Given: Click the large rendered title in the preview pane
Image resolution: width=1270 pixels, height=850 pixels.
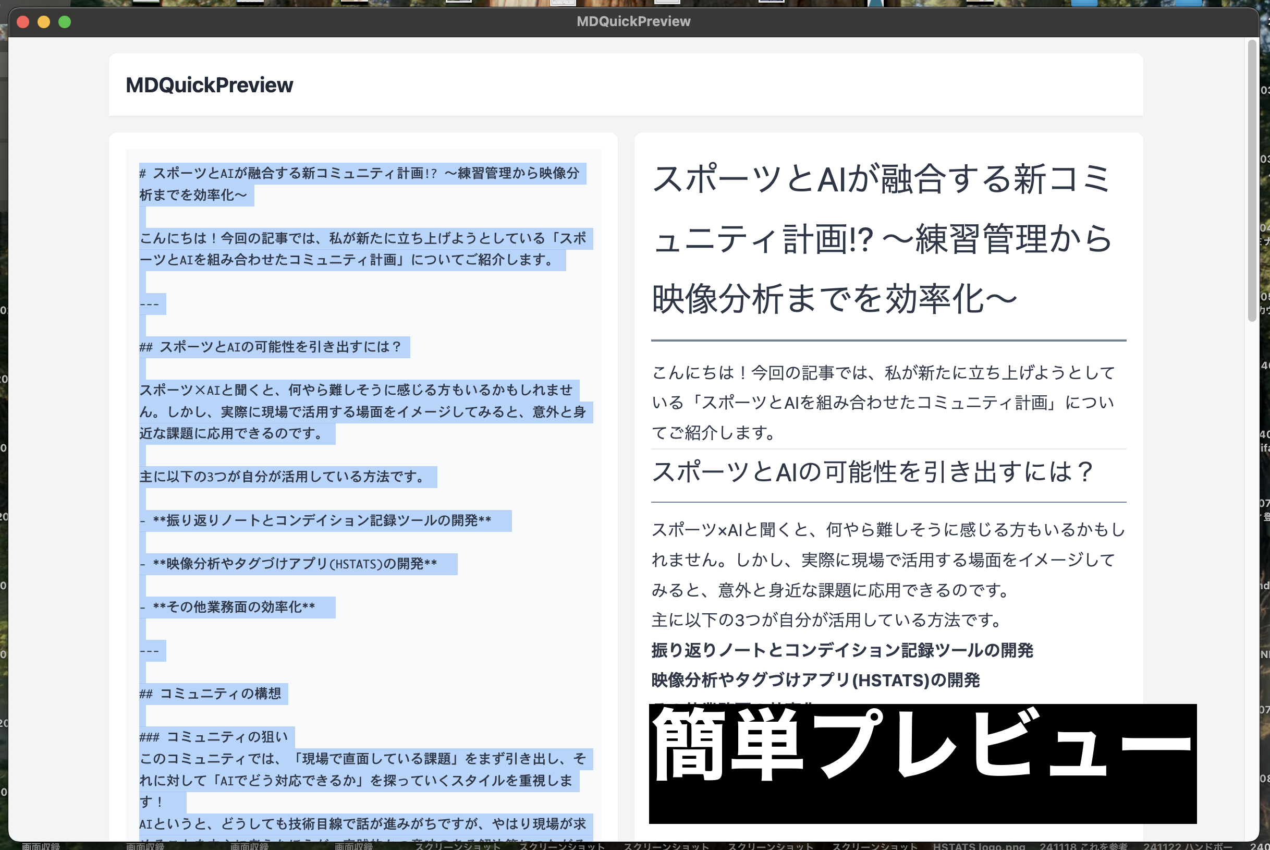Looking at the screenshot, I should [881, 238].
